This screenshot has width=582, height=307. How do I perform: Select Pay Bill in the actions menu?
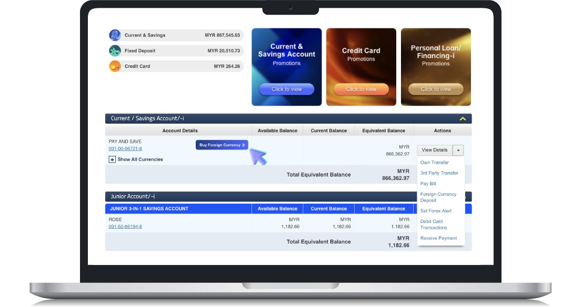[428, 184]
